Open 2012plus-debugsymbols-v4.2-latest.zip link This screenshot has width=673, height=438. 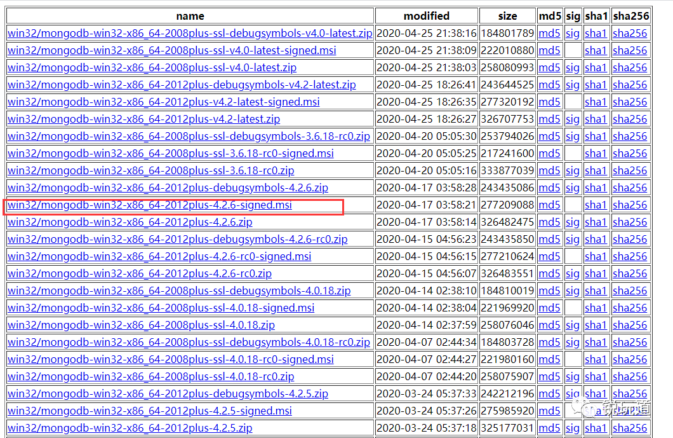pos(182,85)
